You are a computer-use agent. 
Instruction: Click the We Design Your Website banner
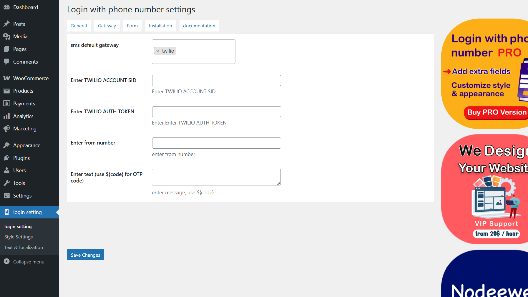click(485, 189)
